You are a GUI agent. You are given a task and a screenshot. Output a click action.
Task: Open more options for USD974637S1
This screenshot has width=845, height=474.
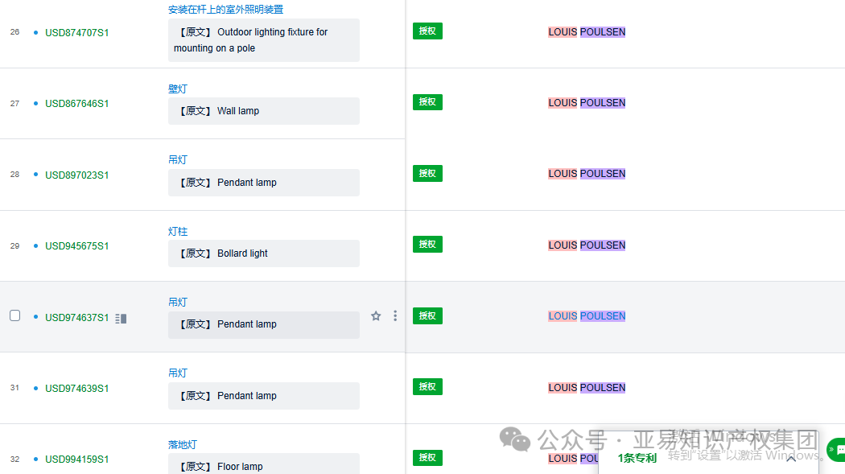point(395,316)
